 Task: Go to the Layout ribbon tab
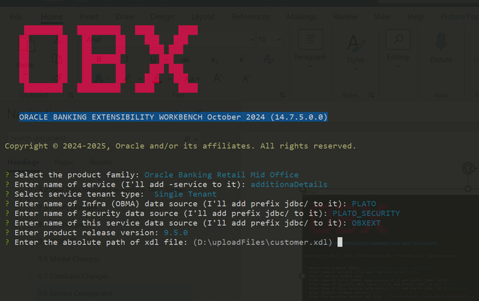click(x=203, y=17)
